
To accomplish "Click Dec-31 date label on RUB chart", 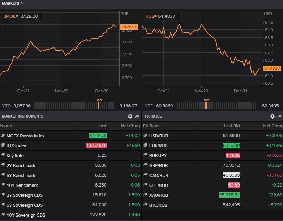I will tap(241, 91).
